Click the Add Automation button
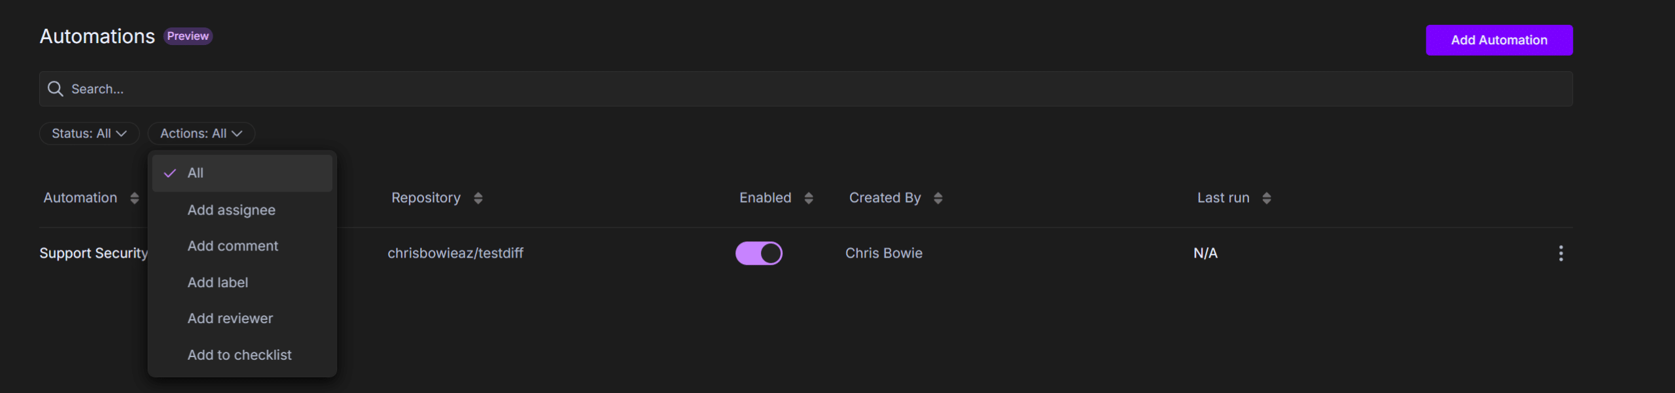This screenshot has height=393, width=1675. click(1499, 40)
